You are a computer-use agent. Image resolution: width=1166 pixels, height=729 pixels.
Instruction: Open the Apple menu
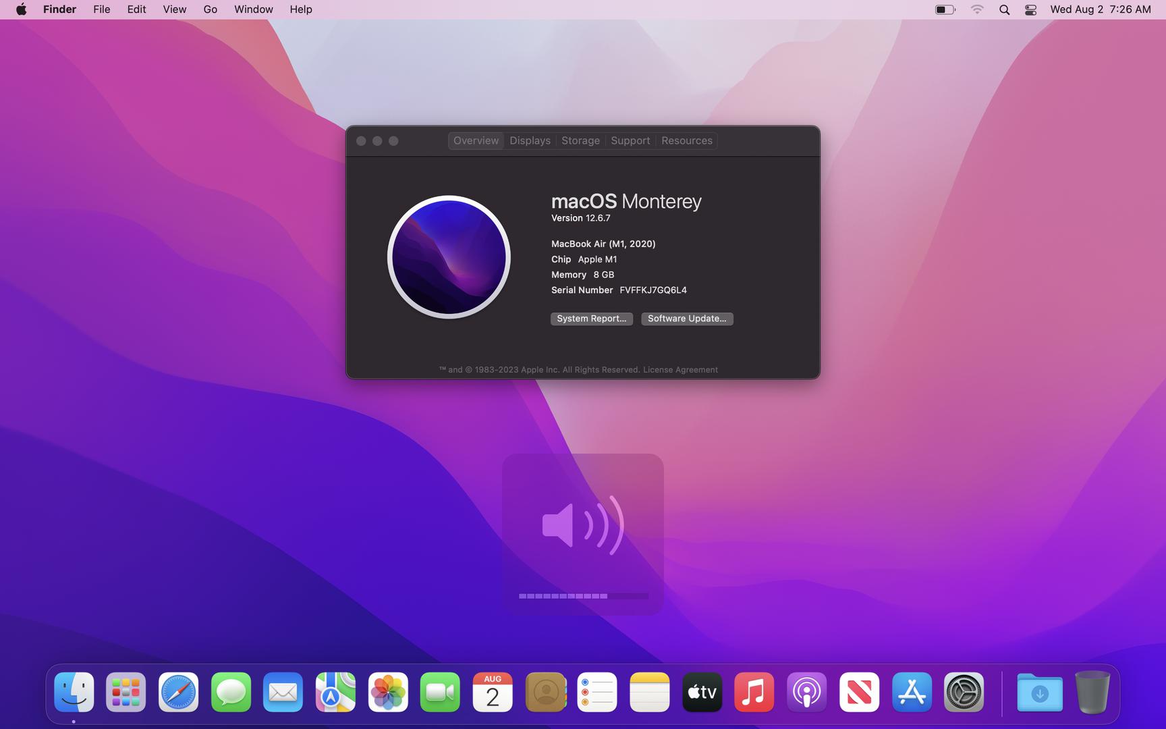pos(21,9)
